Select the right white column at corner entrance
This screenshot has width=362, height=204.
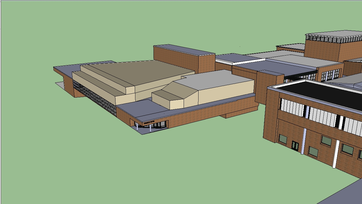[151, 128]
